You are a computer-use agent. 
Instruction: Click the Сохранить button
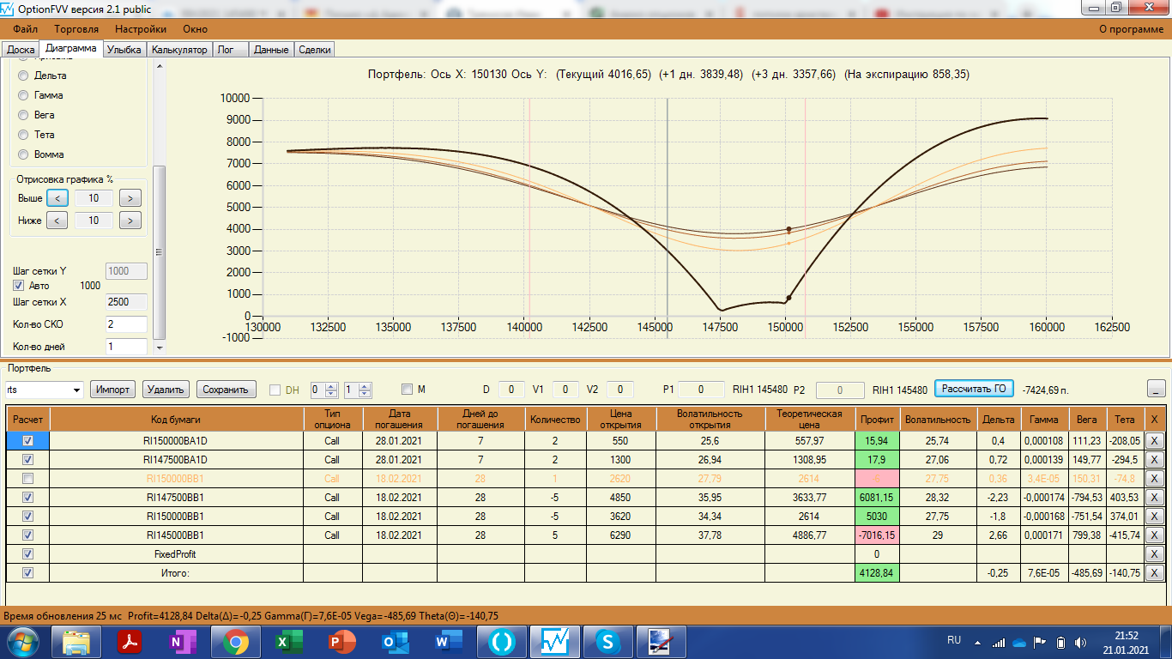[x=227, y=390]
